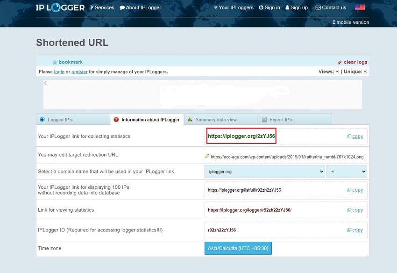Open About IPLogger page

(x=140, y=7)
